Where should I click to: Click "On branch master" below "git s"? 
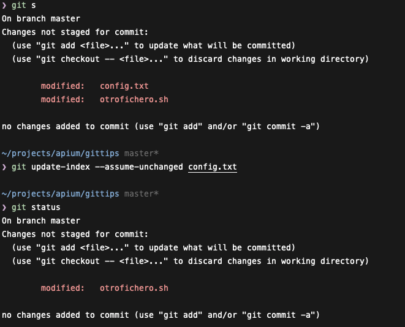[41, 19]
